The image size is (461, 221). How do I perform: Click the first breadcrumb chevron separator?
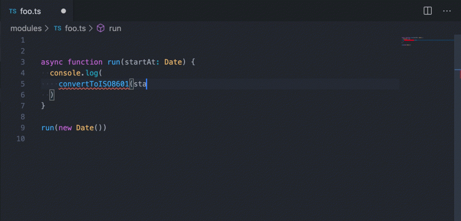pyautogui.click(x=47, y=28)
